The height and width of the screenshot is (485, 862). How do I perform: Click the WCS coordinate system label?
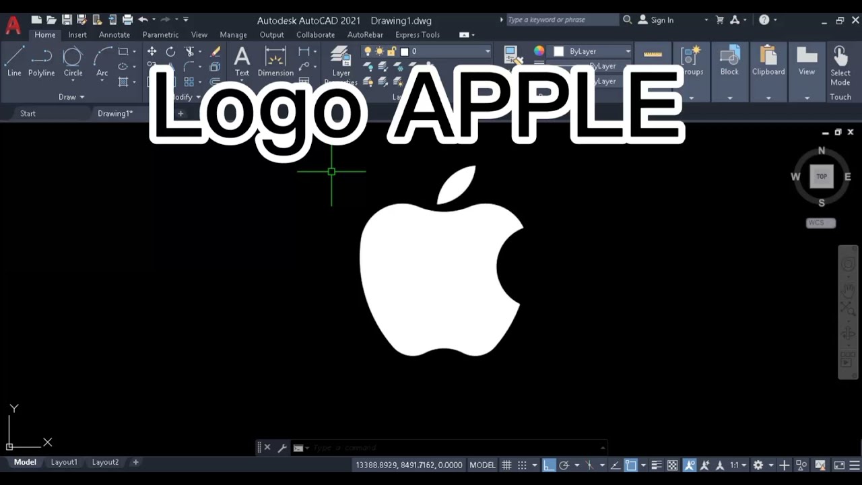pyautogui.click(x=820, y=223)
